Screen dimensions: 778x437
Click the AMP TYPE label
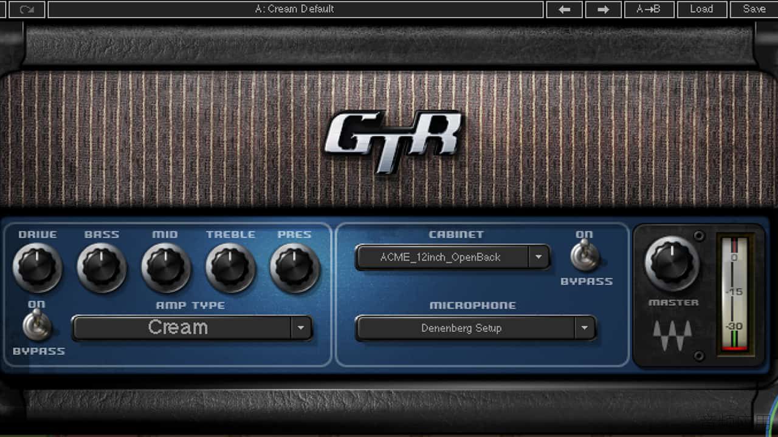click(x=190, y=305)
